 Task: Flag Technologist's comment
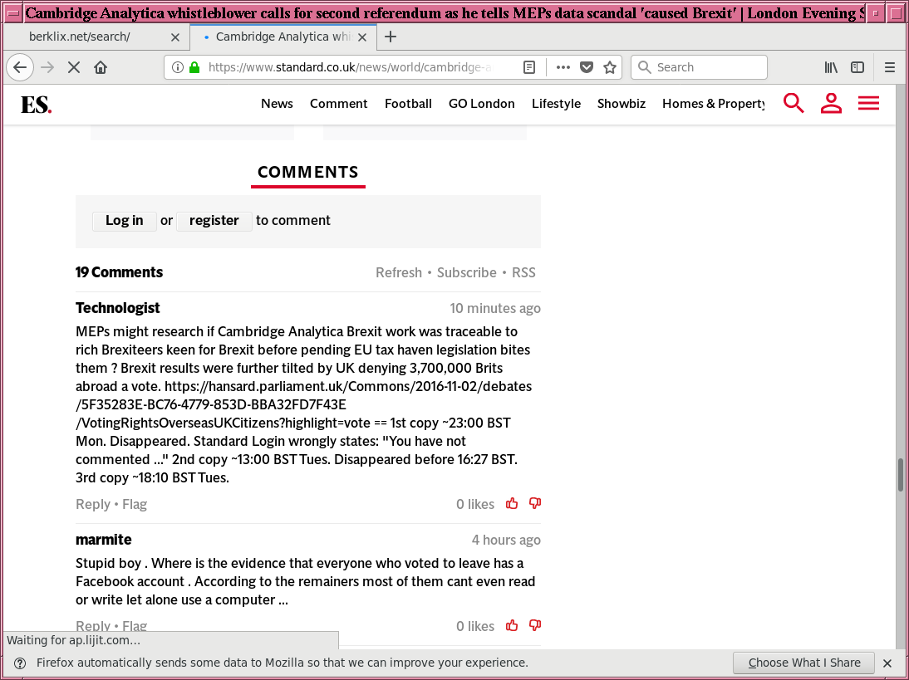coord(135,505)
